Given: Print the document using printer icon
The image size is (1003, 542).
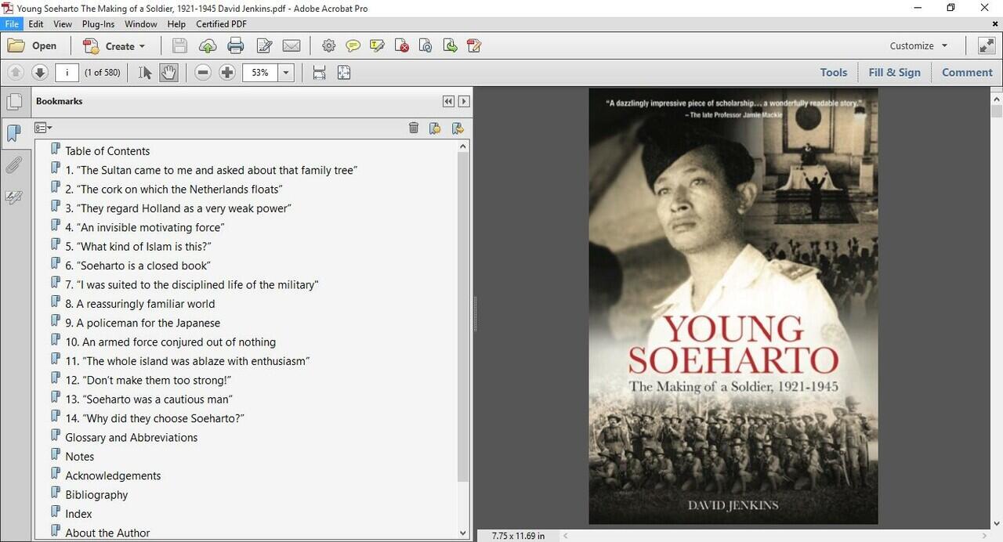Looking at the screenshot, I should pos(235,46).
